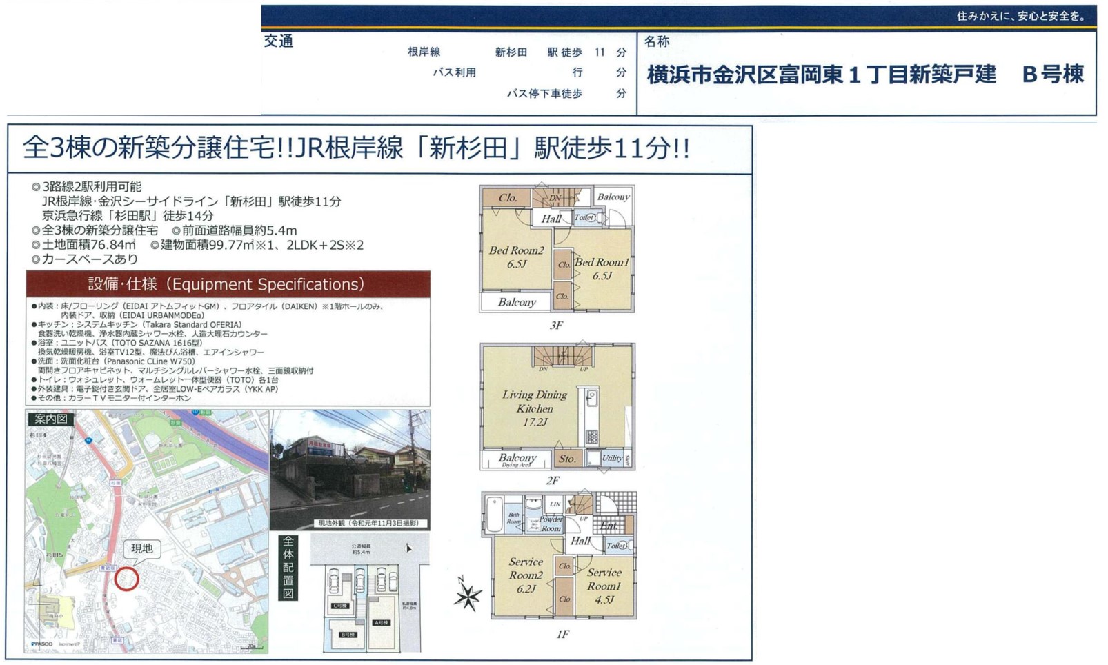Image resolution: width=1108 pixels, height=665 pixels.
Task: Select the A号棟 lot in the site layout
Action: 382,623
